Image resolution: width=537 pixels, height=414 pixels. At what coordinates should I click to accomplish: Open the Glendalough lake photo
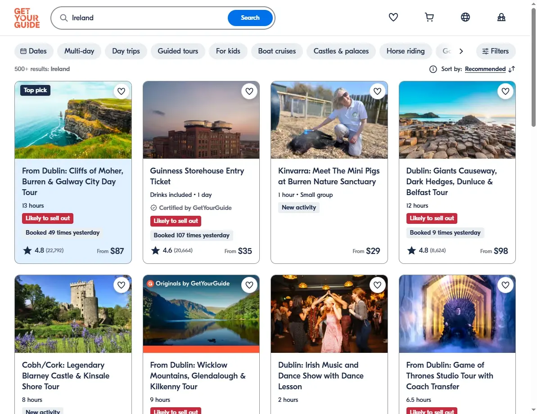tap(201, 314)
